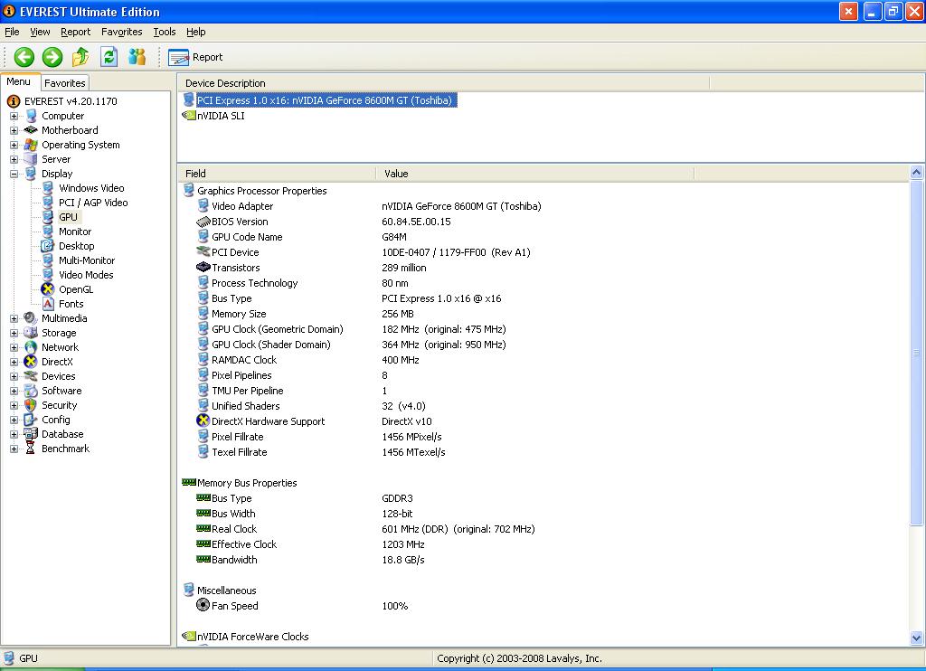
Task: Click the Memory Size value 256 MB
Action: (398, 314)
